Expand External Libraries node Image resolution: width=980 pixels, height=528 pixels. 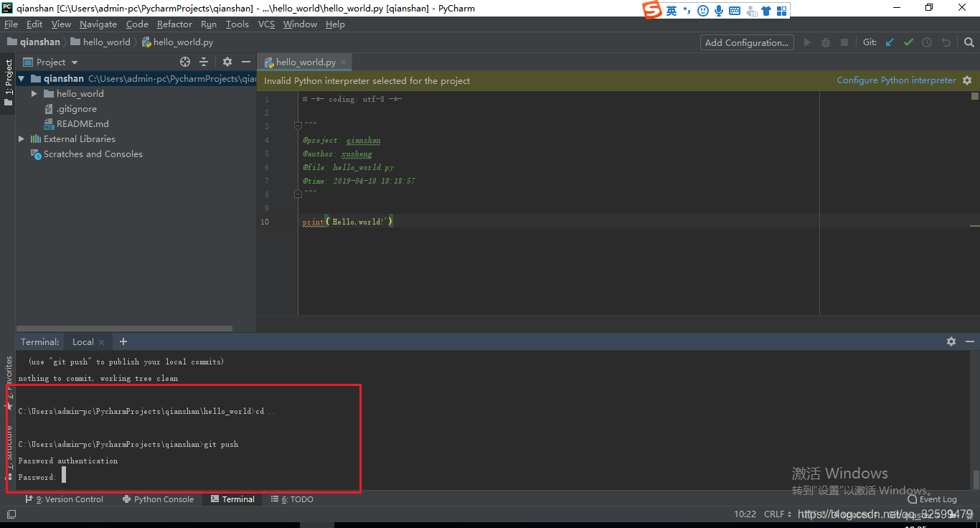22,138
